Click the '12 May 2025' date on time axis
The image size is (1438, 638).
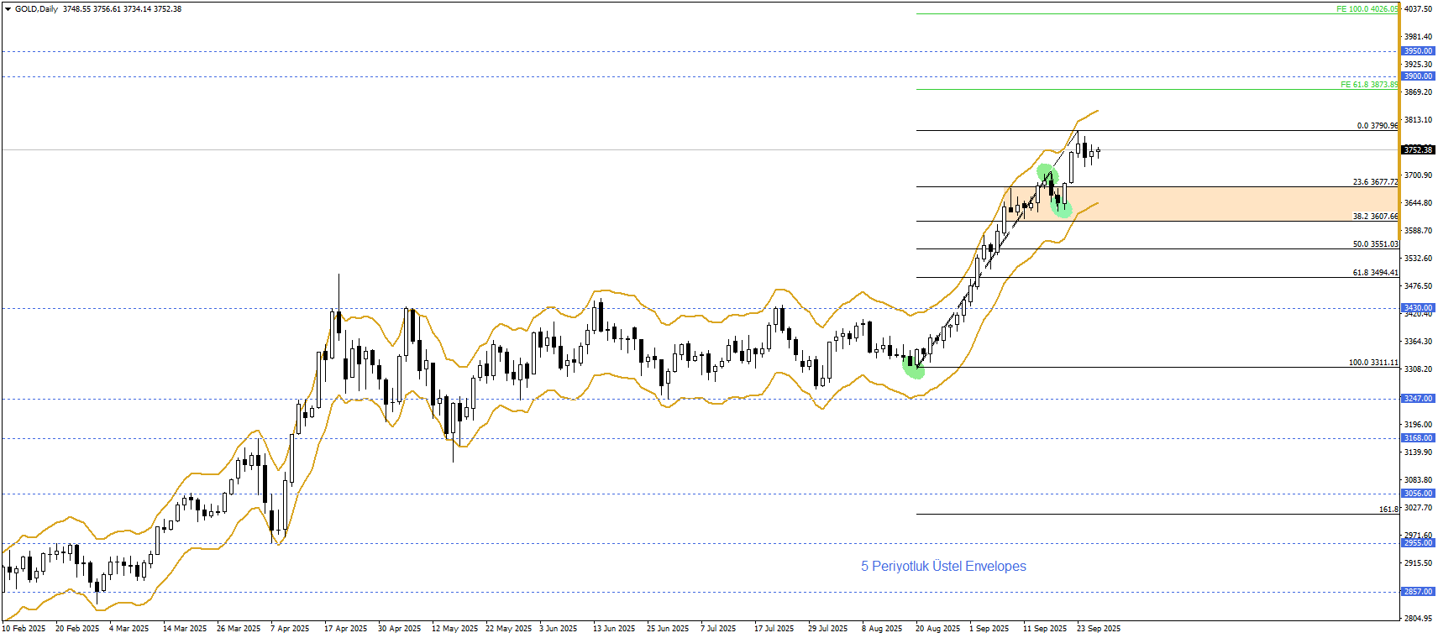(454, 629)
